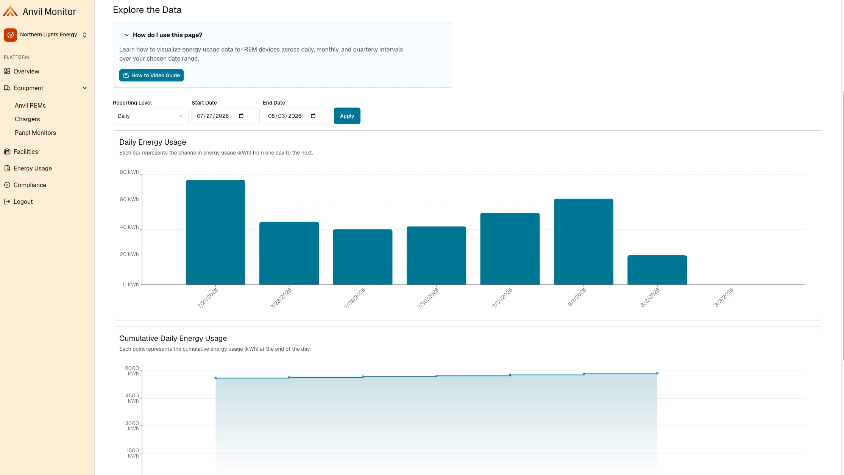This screenshot has width=844, height=475.
Task: Select Panel Monitors in the sidebar
Action: [35, 133]
